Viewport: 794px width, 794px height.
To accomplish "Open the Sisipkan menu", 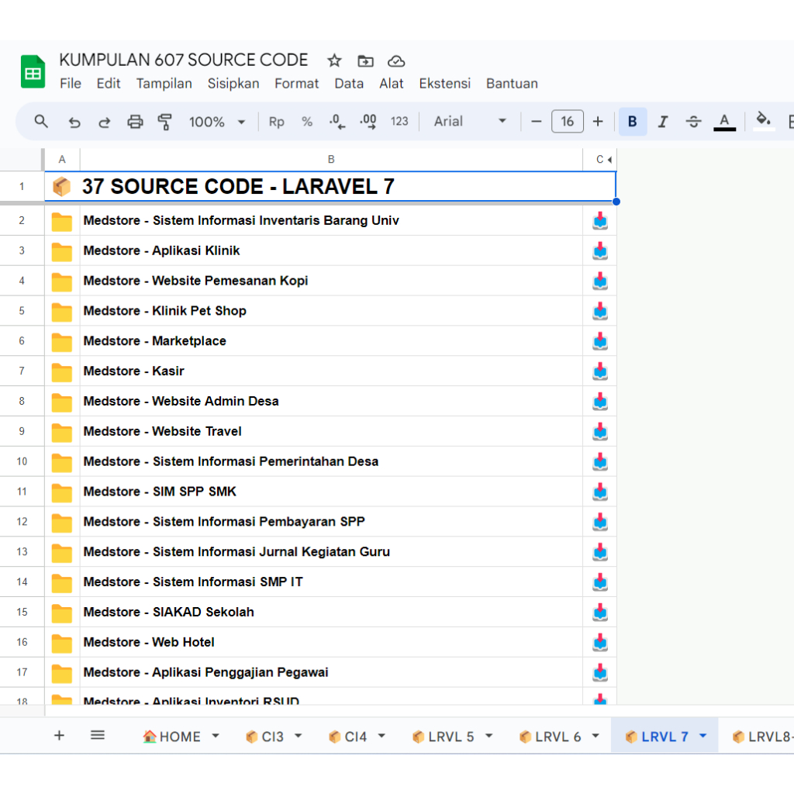I will pyautogui.click(x=233, y=84).
